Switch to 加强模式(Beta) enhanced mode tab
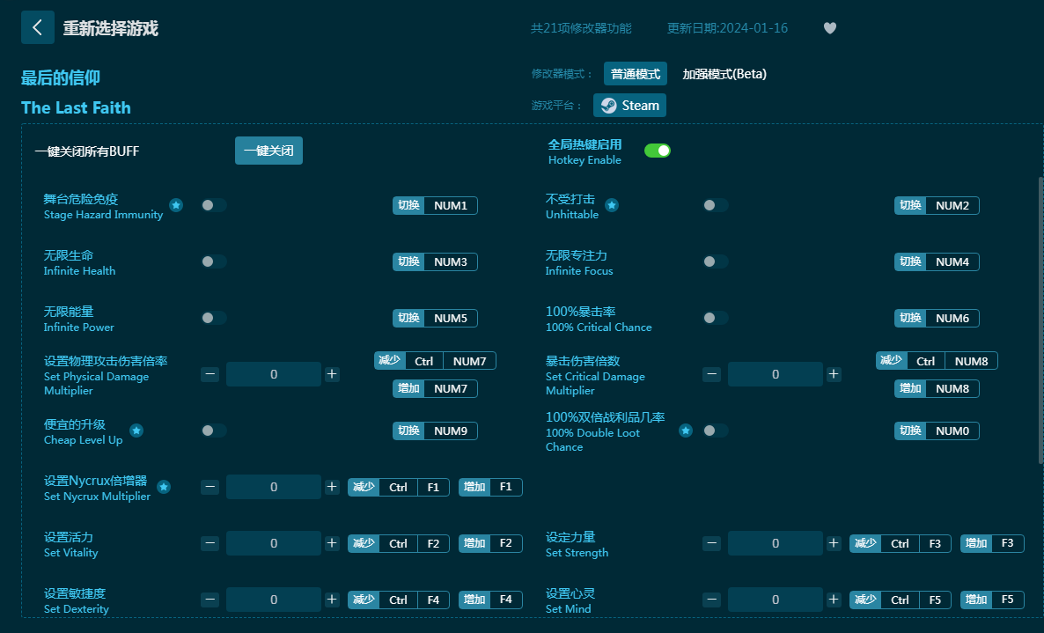Image resolution: width=1044 pixels, height=633 pixels. [x=724, y=74]
